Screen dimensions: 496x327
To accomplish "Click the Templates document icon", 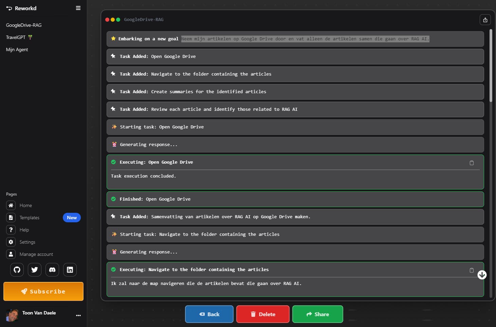I will pos(11,218).
